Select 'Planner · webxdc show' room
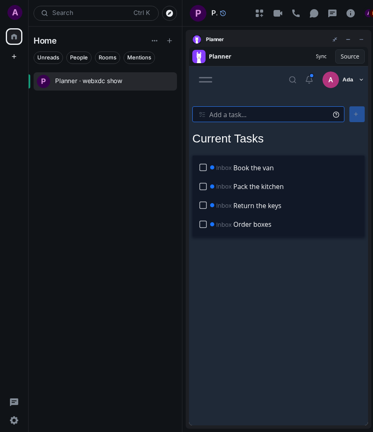373x432 pixels. coord(105,81)
